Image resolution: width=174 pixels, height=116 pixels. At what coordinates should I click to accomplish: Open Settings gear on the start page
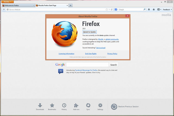point(100,107)
